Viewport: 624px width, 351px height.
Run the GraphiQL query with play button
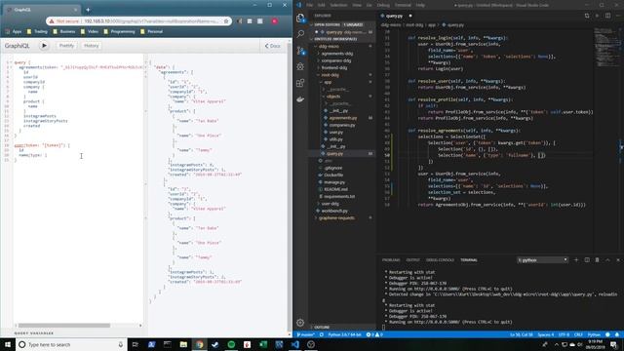44,46
